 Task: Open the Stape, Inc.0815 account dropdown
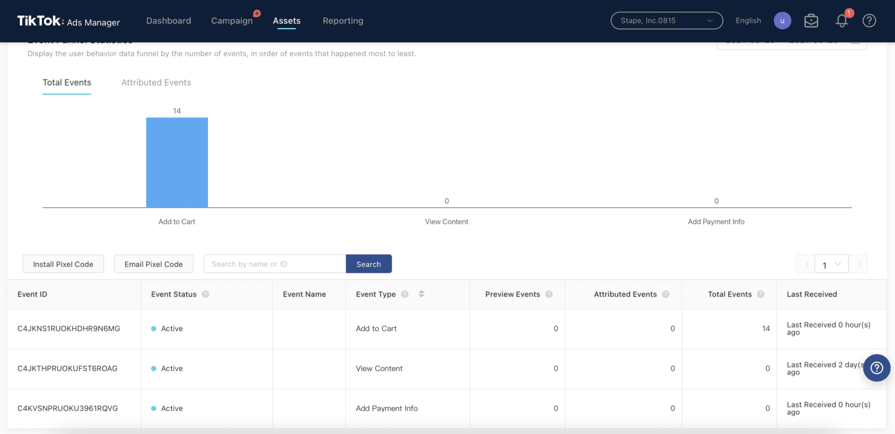tap(667, 20)
